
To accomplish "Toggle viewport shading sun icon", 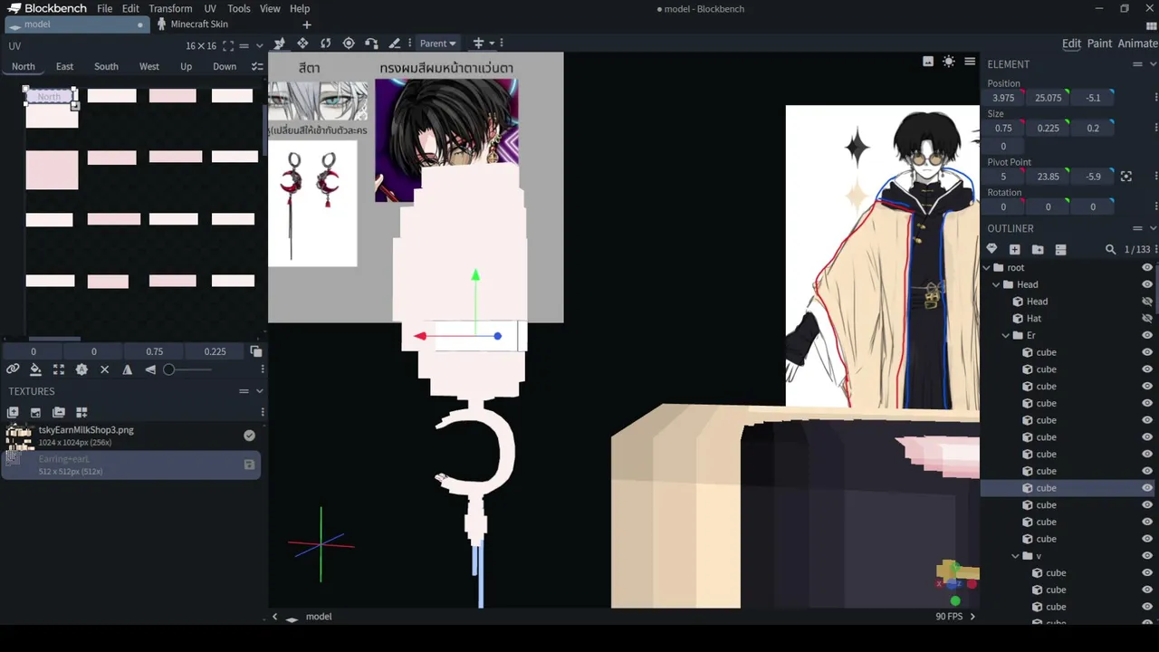I will 948,62.
